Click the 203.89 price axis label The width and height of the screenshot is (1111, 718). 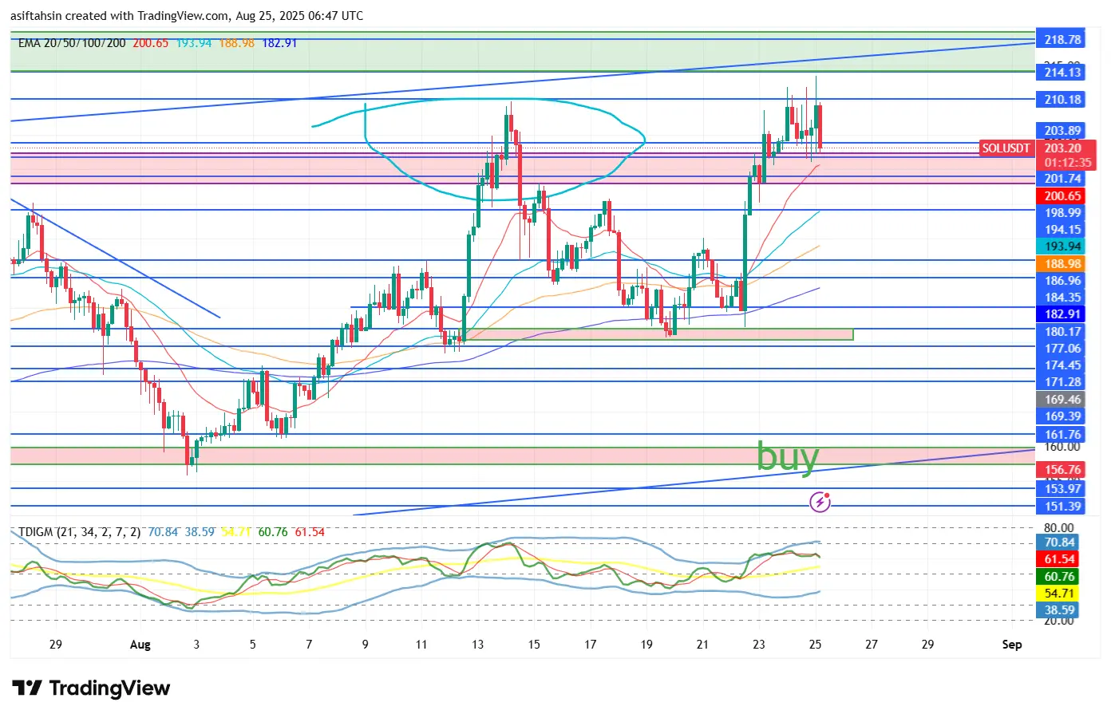click(x=1062, y=131)
